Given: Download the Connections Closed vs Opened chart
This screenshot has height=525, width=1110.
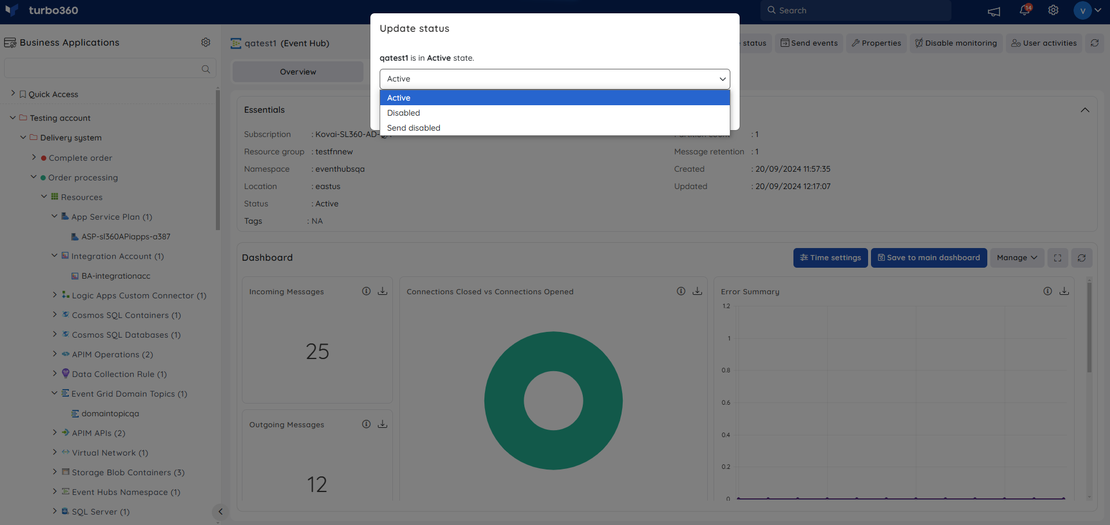Looking at the screenshot, I should 697,291.
